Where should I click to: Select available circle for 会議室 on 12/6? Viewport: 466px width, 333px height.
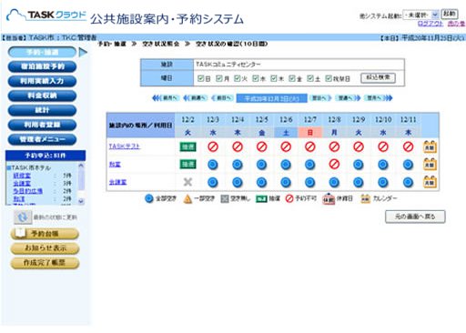point(286,182)
